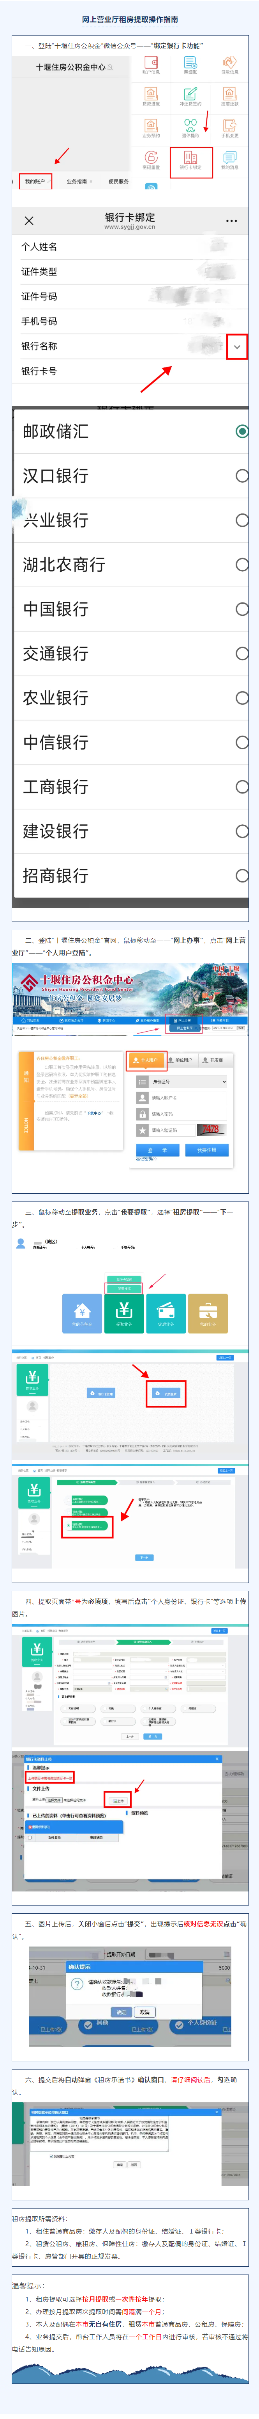
Task: Choose 建设银行 radio option
Action: coord(242,831)
